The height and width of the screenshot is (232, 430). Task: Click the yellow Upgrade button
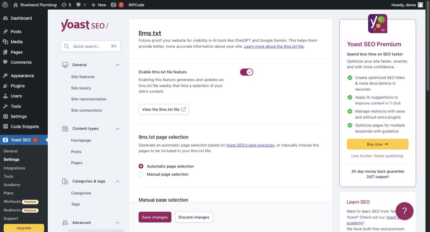24,228
